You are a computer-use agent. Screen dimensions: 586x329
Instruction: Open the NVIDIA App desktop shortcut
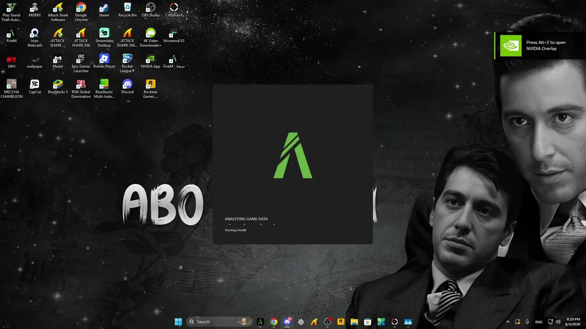click(151, 61)
